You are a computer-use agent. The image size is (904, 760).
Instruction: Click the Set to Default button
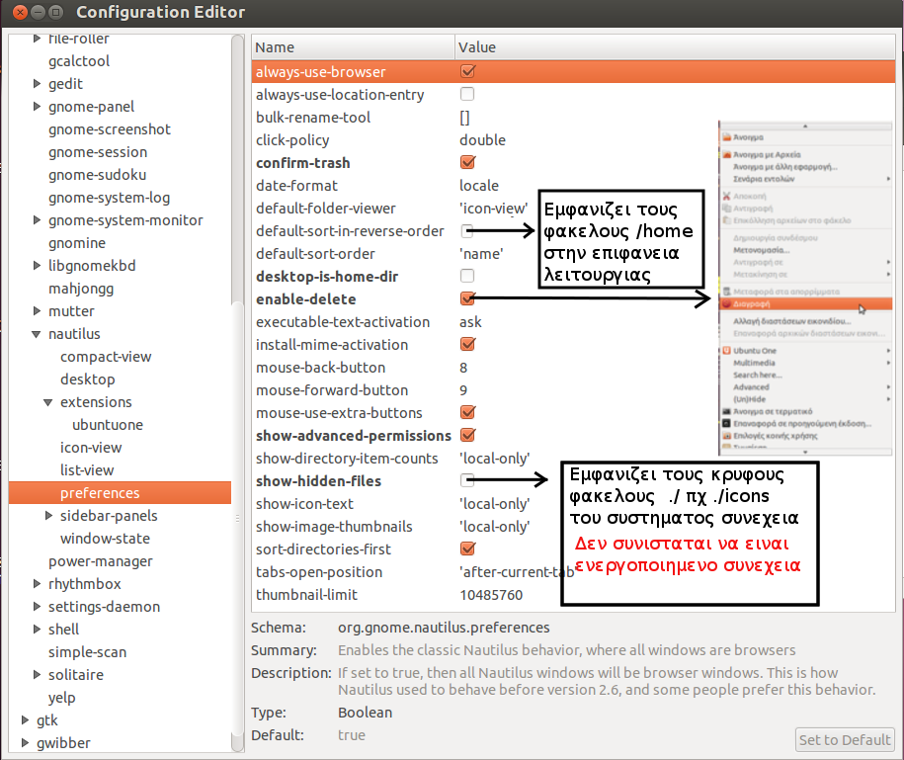point(845,739)
